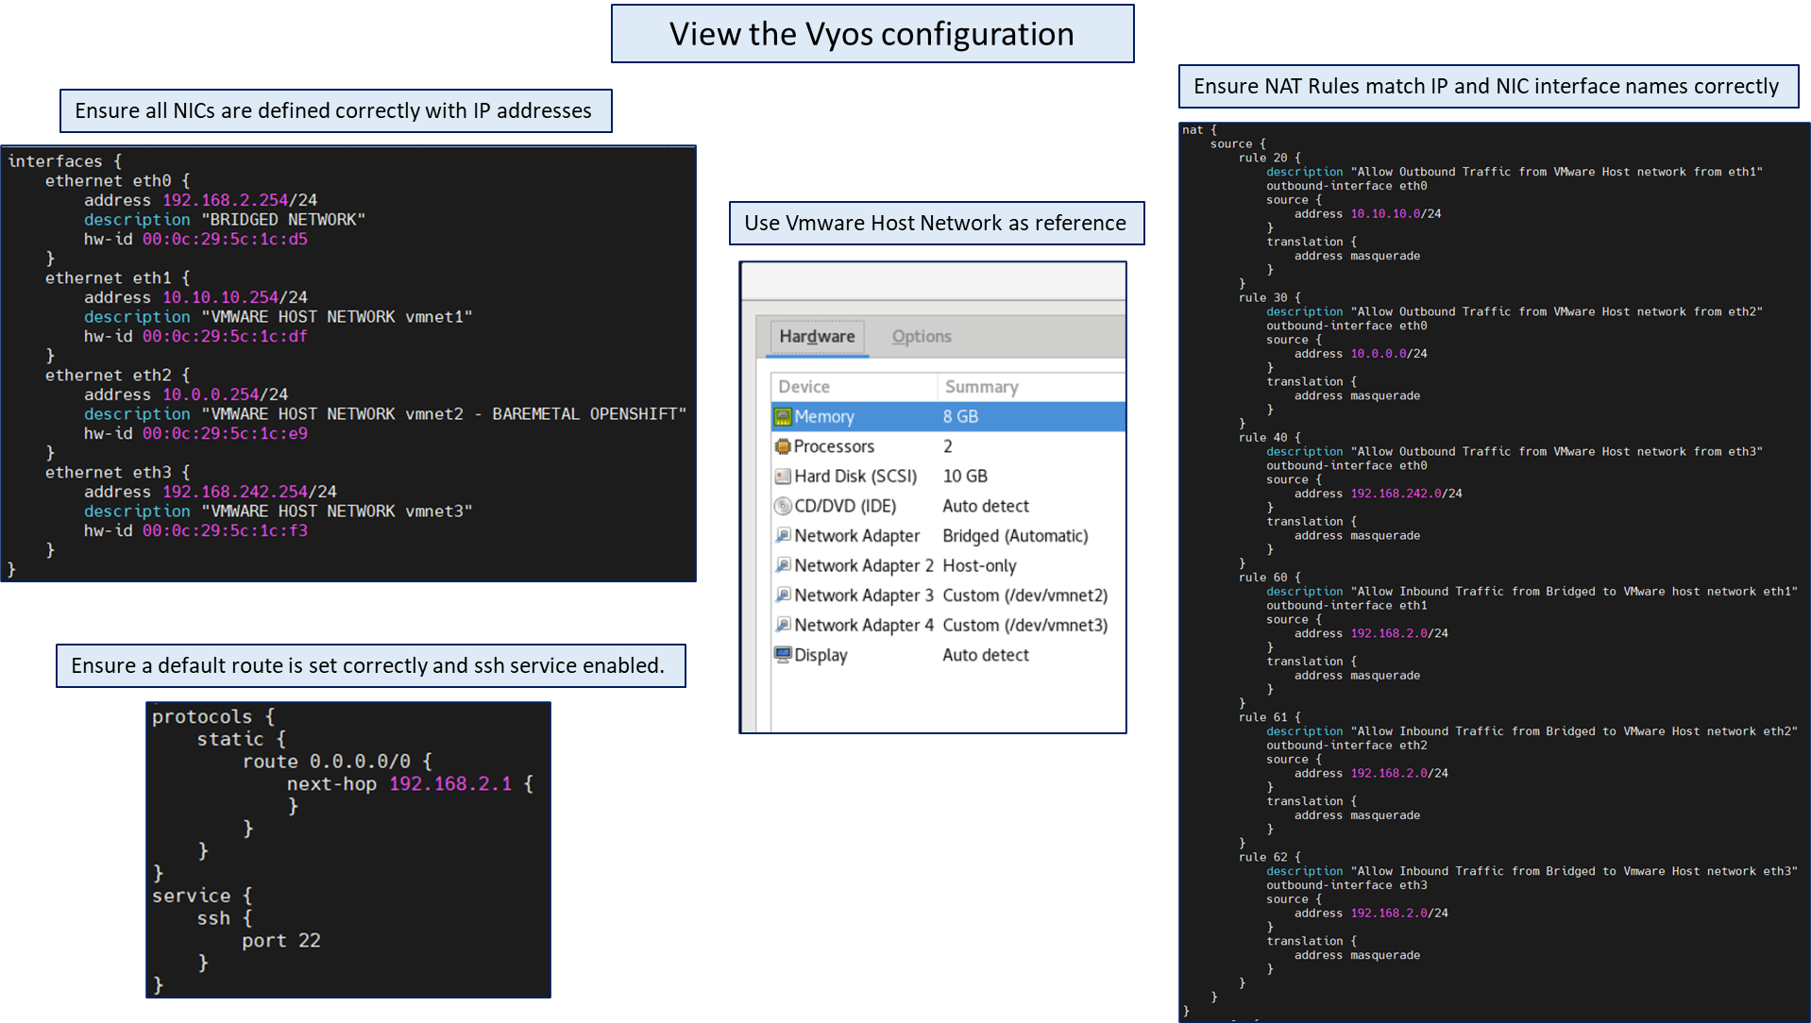Click the Processors chip icon

[783, 446]
